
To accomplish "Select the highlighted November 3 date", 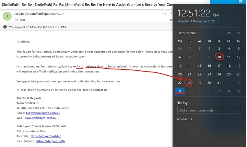I will tap(180, 91).
